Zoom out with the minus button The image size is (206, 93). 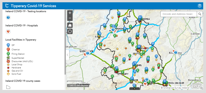(x=70, y=18)
